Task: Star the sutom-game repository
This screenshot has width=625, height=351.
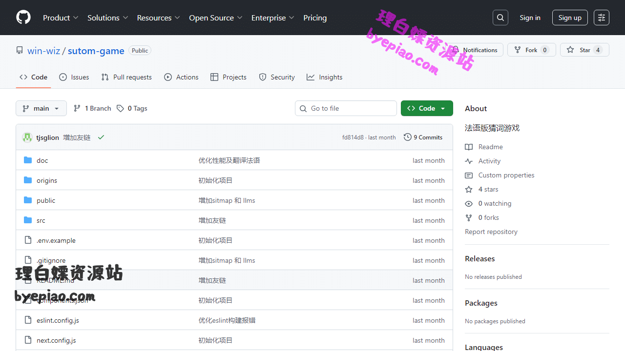Action: point(584,50)
